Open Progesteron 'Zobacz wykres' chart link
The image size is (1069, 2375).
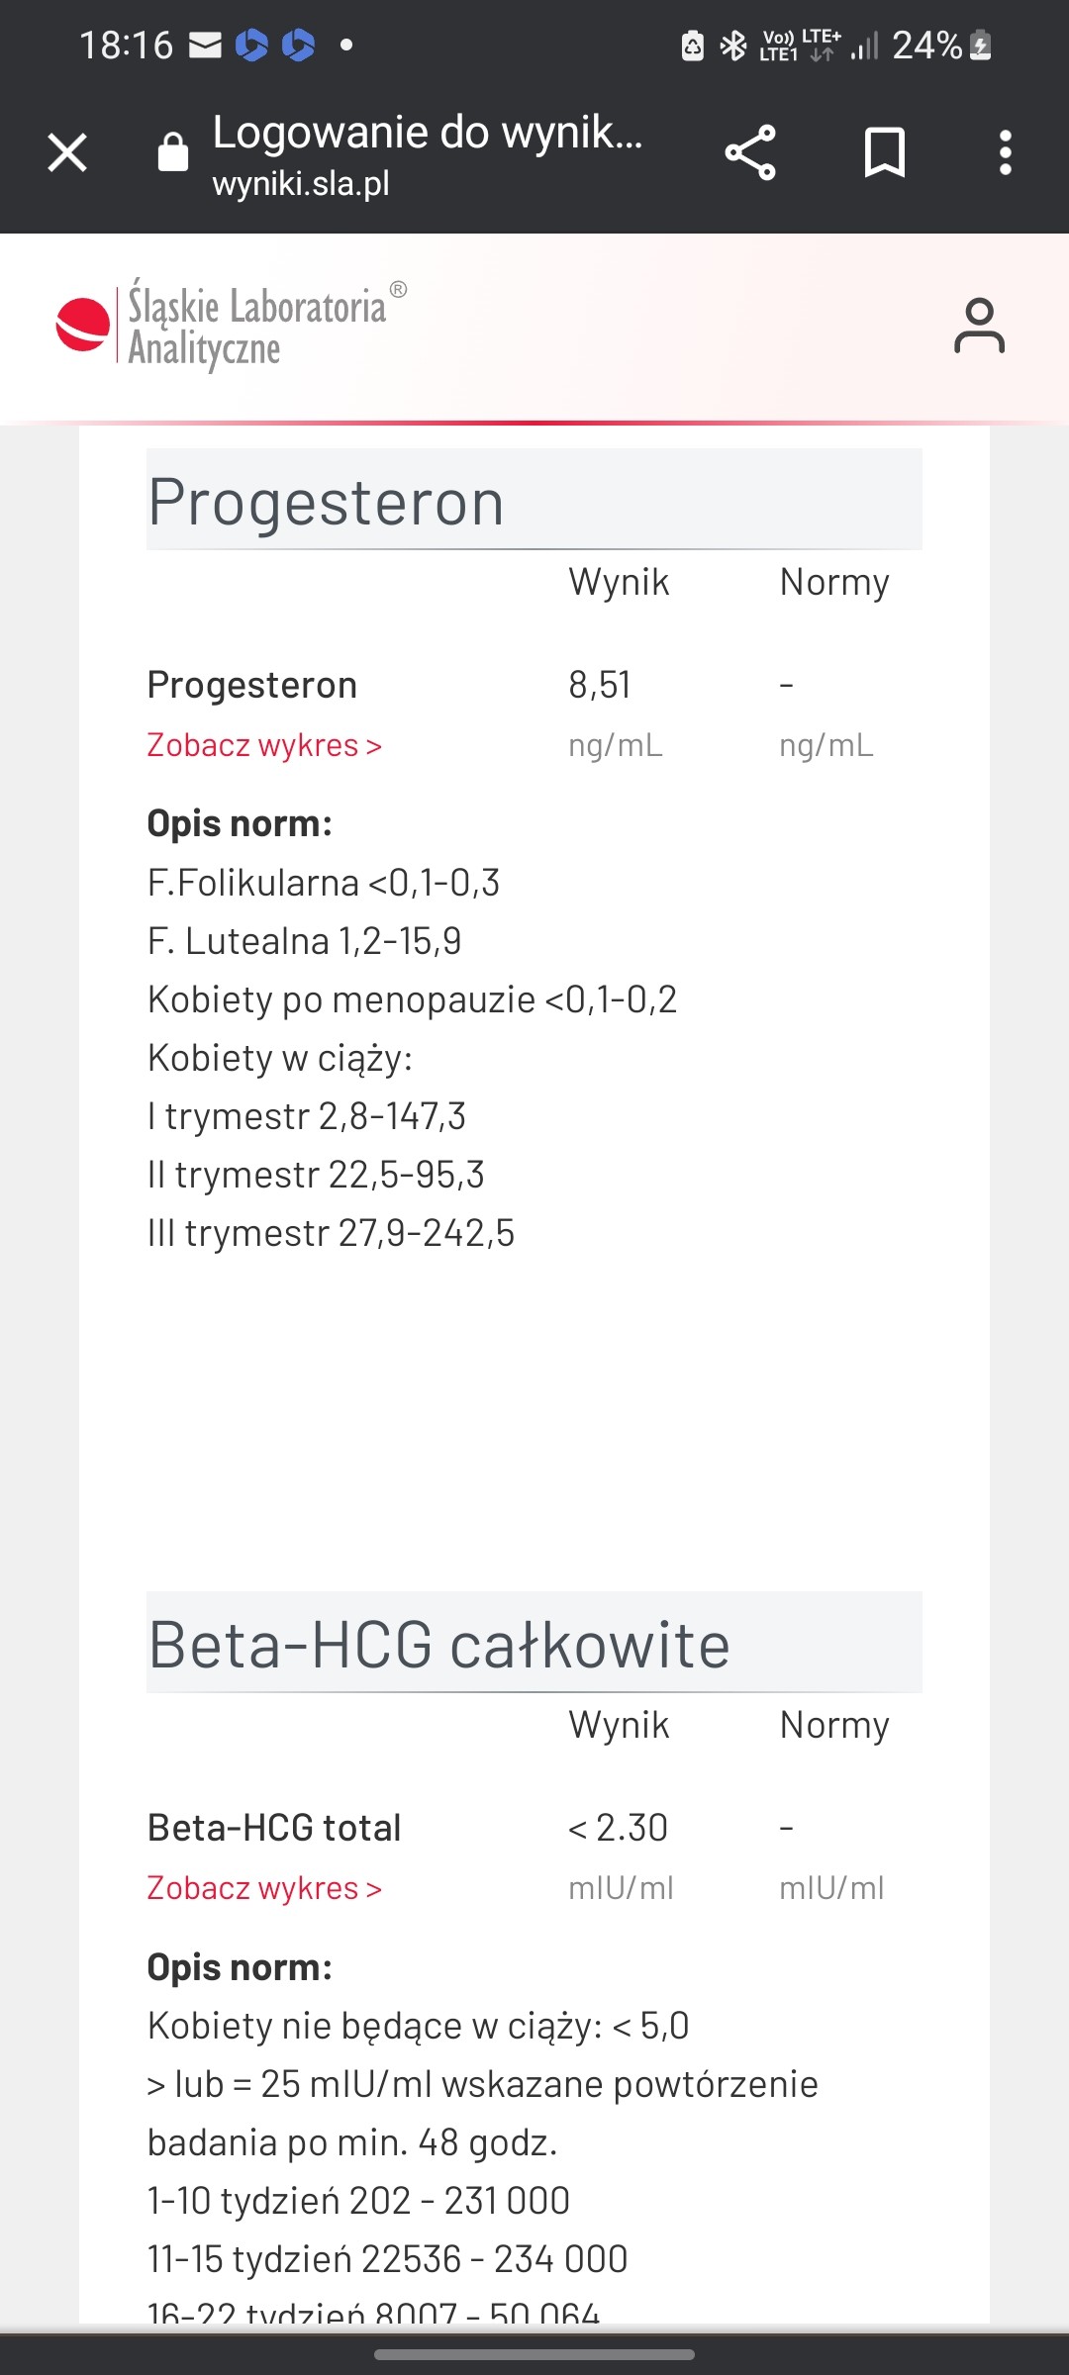264,745
